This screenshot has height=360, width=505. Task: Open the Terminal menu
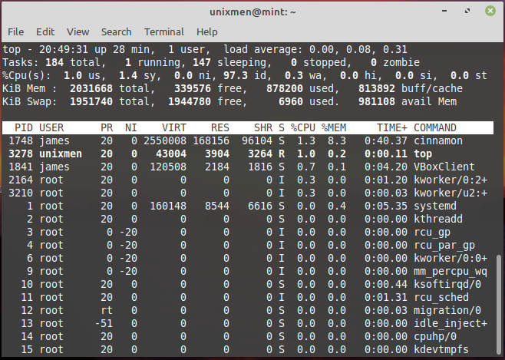[x=164, y=32]
